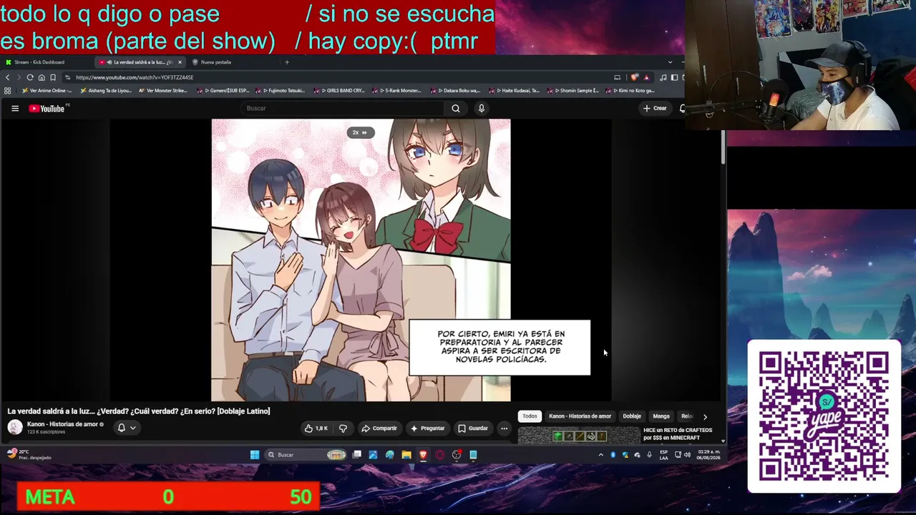The width and height of the screenshot is (916, 515).
Task: Focus the YouTube Buscar search field
Action: [343, 109]
